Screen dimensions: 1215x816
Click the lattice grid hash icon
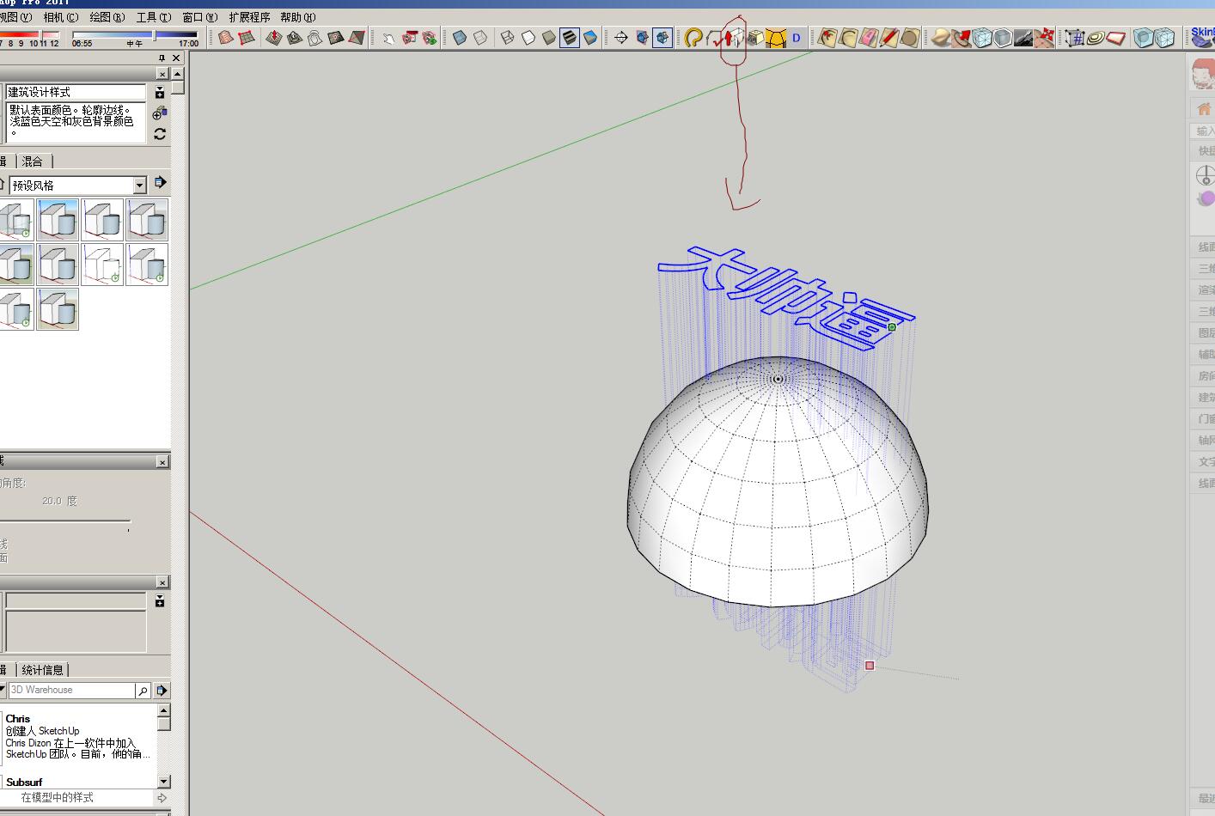[1075, 38]
